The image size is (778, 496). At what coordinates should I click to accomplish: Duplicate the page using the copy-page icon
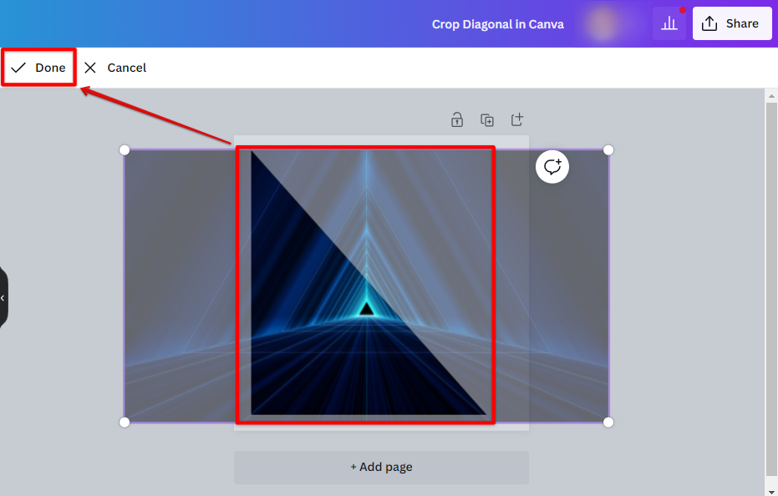point(487,119)
